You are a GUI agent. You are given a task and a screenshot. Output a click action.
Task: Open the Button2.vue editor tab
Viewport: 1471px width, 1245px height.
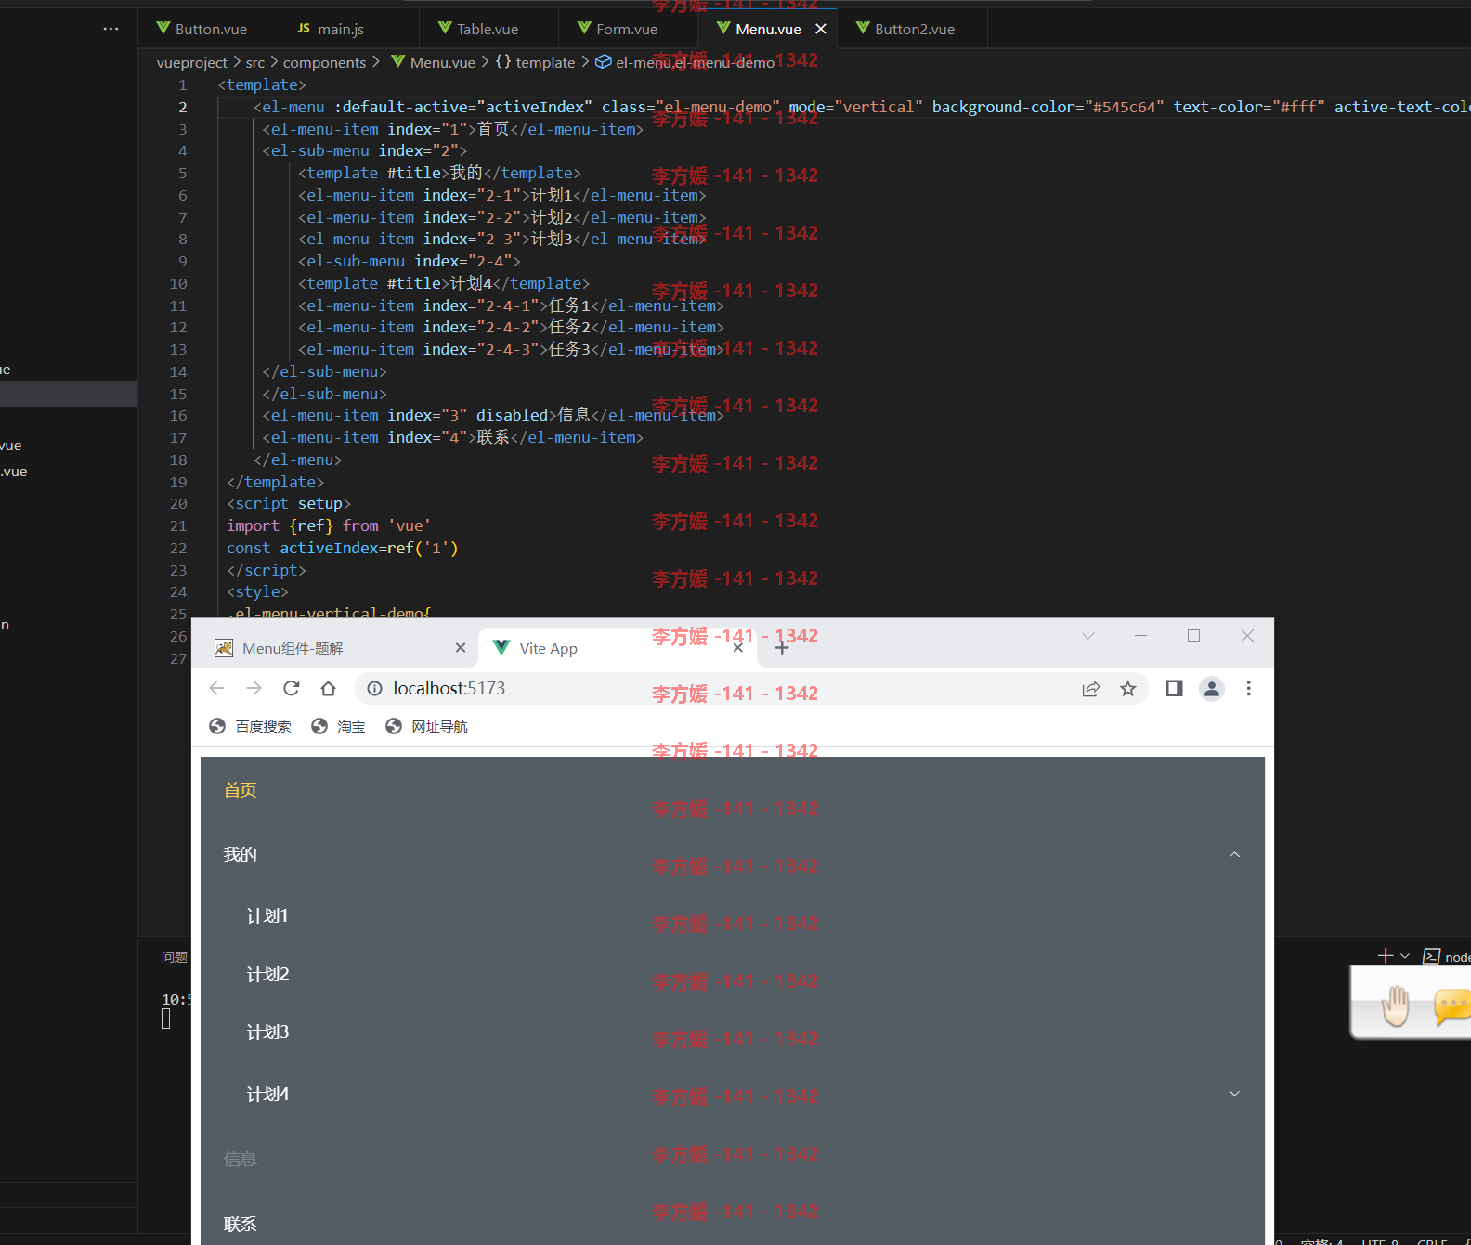913,29
